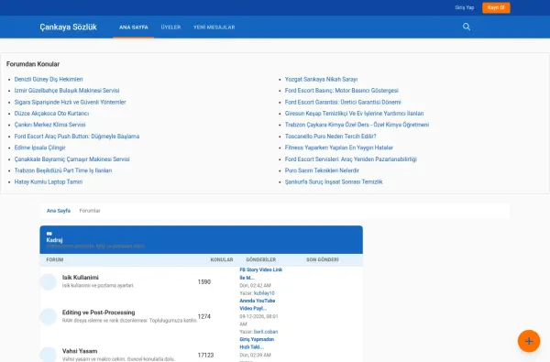The width and height of the screenshot is (550, 362).
Task: Click the topic count 1274
Action: [204, 316]
